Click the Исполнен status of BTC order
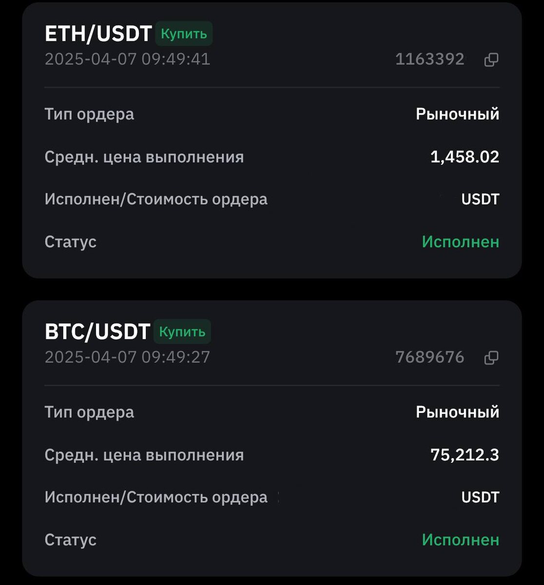Image resolution: width=544 pixels, height=585 pixels. (x=460, y=540)
